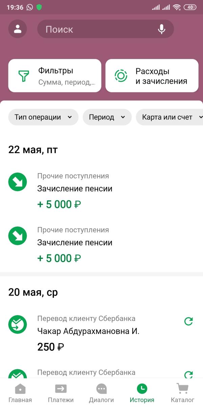
Task: Switch to the Платежи tab
Action: pyautogui.click(x=61, y=393)
